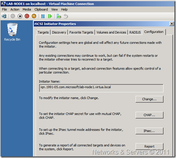Click the 'Configuration settings here are global' text
Viewport: 176px width, 158px height.
[x=100, y=45]
